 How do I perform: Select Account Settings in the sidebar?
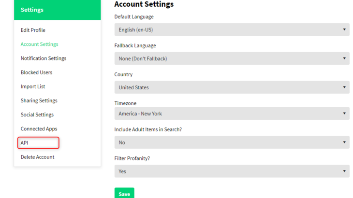point(39,44)
